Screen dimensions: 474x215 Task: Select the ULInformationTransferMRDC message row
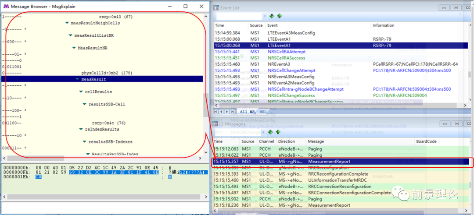coord(341,180)
